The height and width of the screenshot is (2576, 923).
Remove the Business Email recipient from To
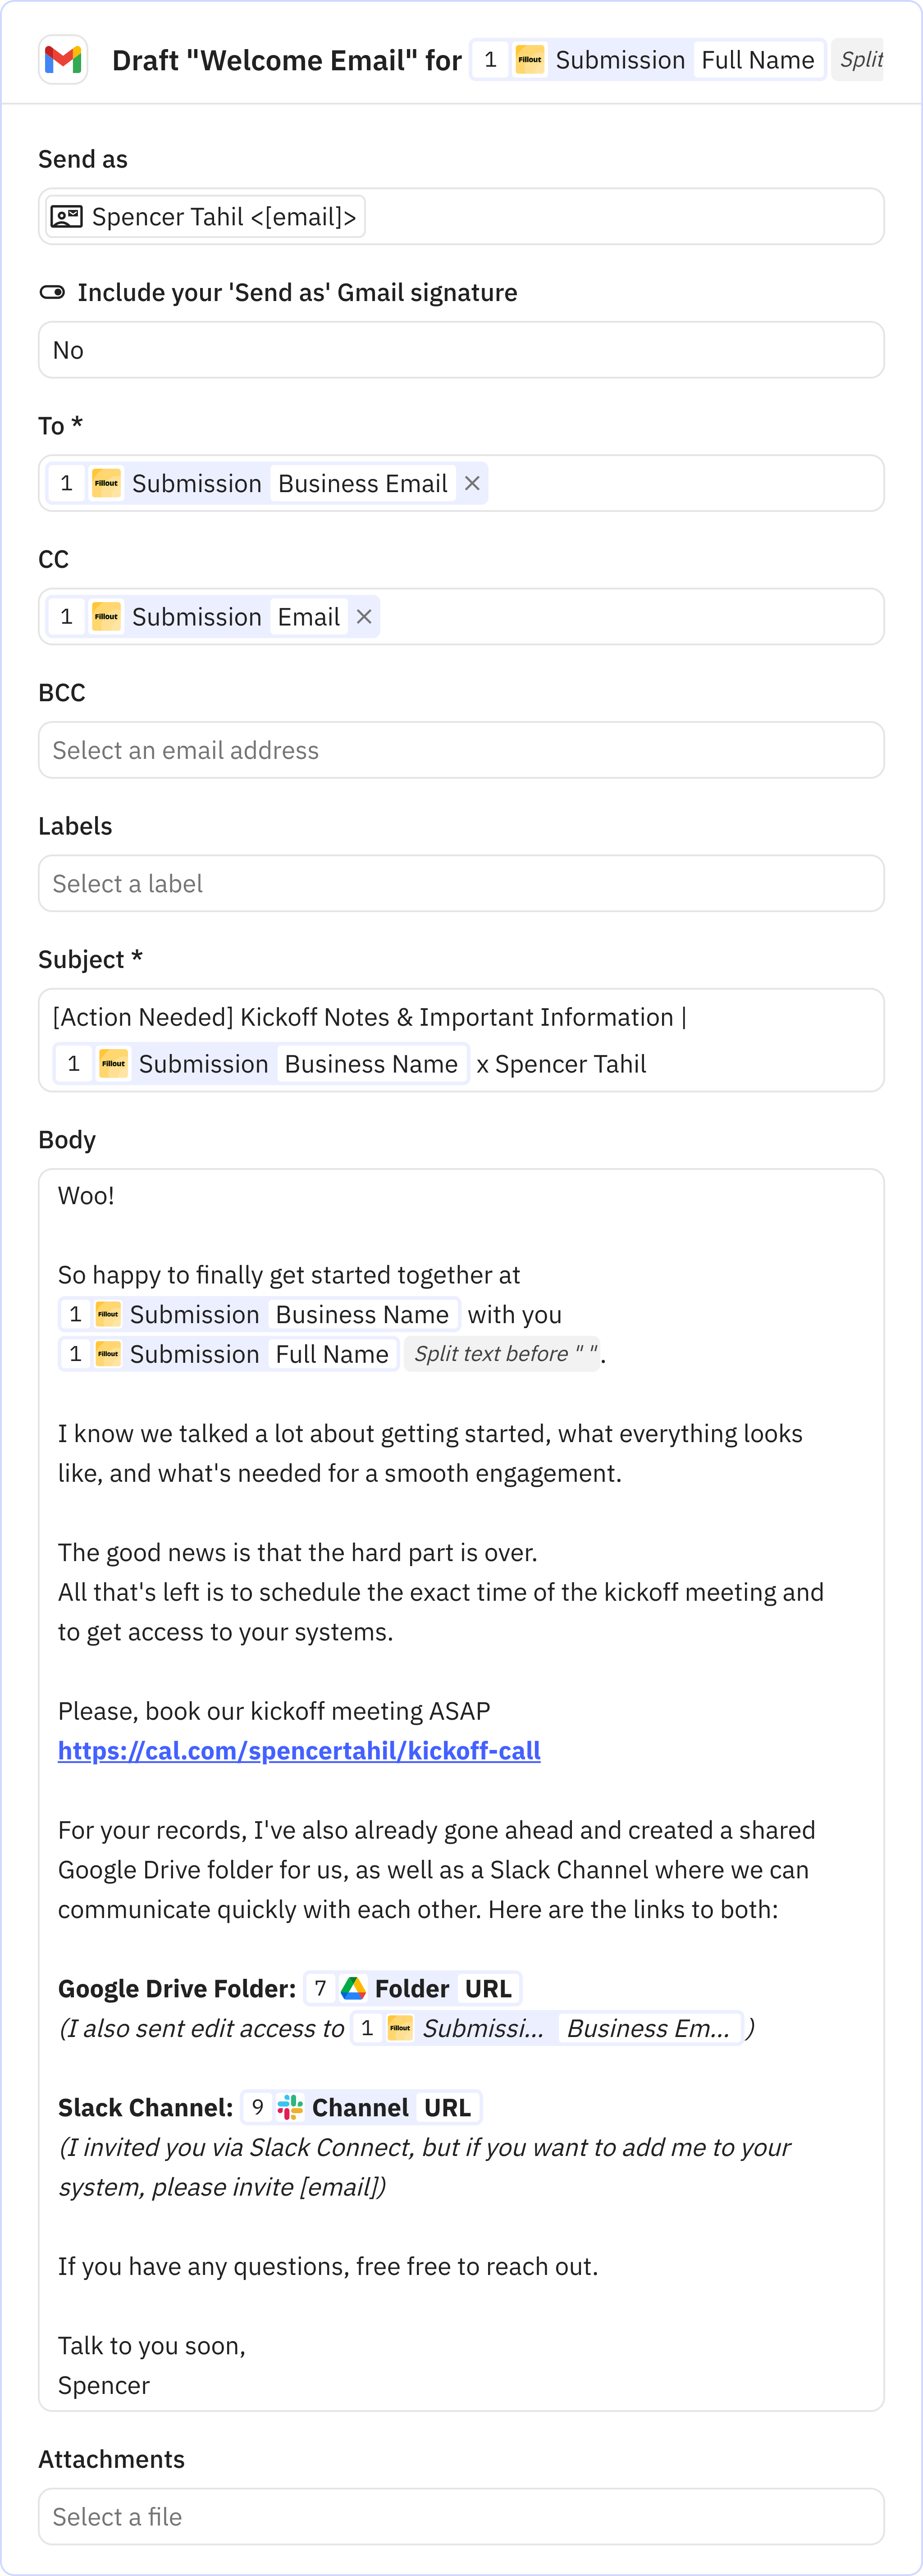[x=471, y=483]
